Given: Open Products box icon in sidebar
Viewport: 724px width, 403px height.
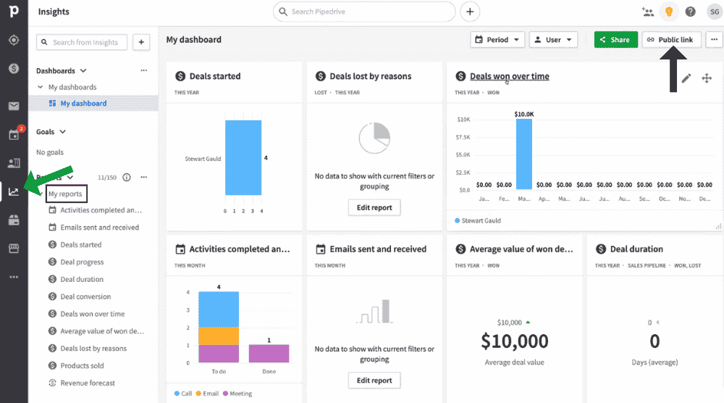Looking at the screenshot, I should pyautogui.click(x=14, y=220).
